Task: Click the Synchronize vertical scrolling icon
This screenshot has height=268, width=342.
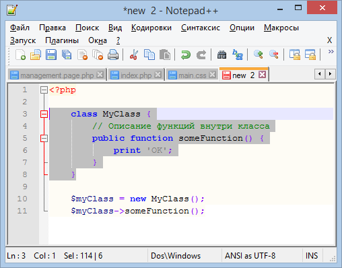Action: [x=295, y=55]
